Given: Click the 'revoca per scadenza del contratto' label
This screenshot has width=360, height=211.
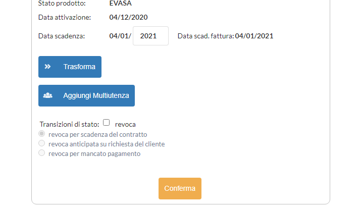Looking at the screenshot, I should pyautogui.click(x=98, y=135).
